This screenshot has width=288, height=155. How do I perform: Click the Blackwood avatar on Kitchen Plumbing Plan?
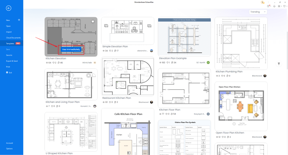(x=265, y=76)
